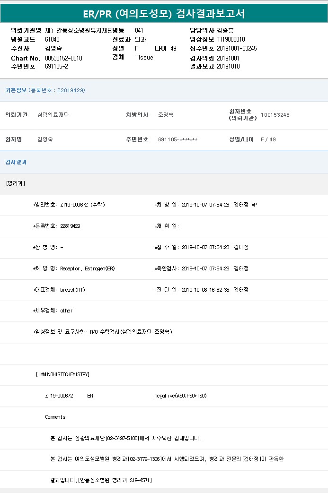The height and width of the screenshot is (493, 328).
Task: Click the 임상정보 value 'TI19000010'
Action: pyautogui.click(x=231, y=39)
